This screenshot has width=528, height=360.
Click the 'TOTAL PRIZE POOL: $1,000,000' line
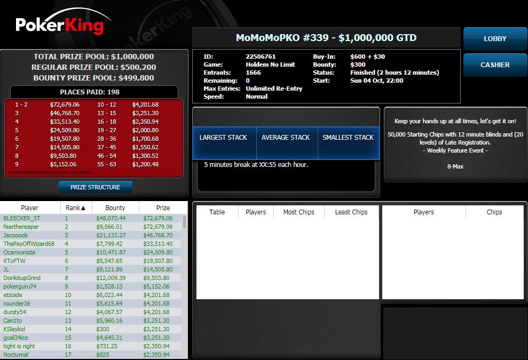point(93,57)
